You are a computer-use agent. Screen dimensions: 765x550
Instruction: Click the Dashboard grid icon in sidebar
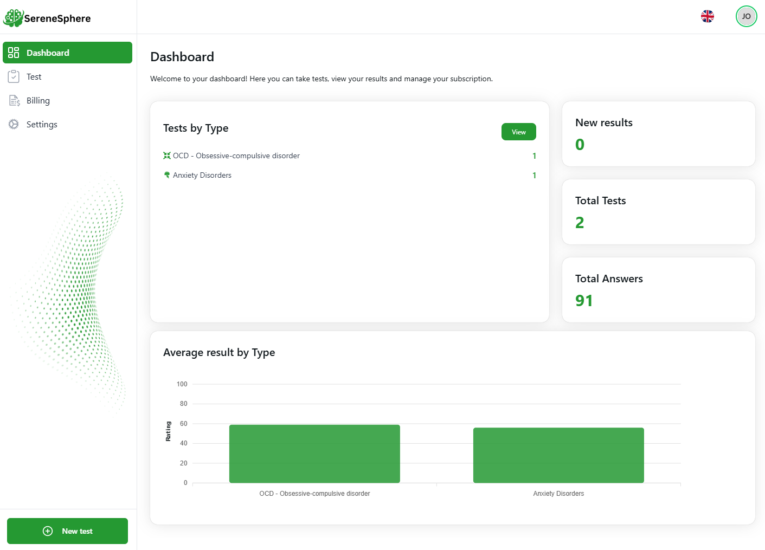point(14,53)
